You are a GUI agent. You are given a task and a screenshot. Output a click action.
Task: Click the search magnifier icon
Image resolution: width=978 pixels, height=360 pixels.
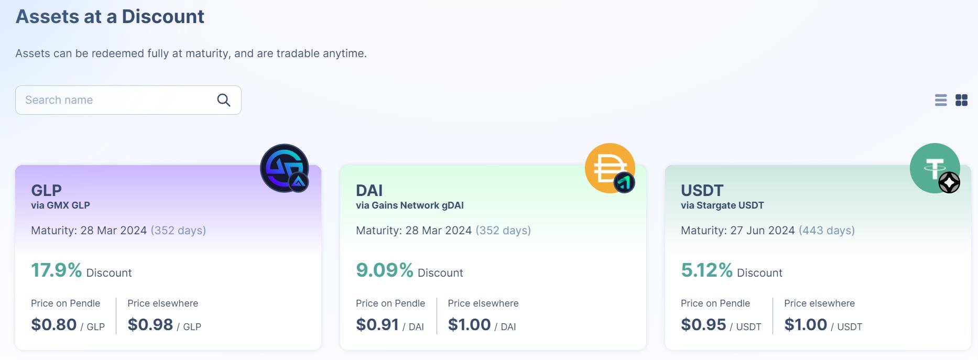click(x=223, y=100)
